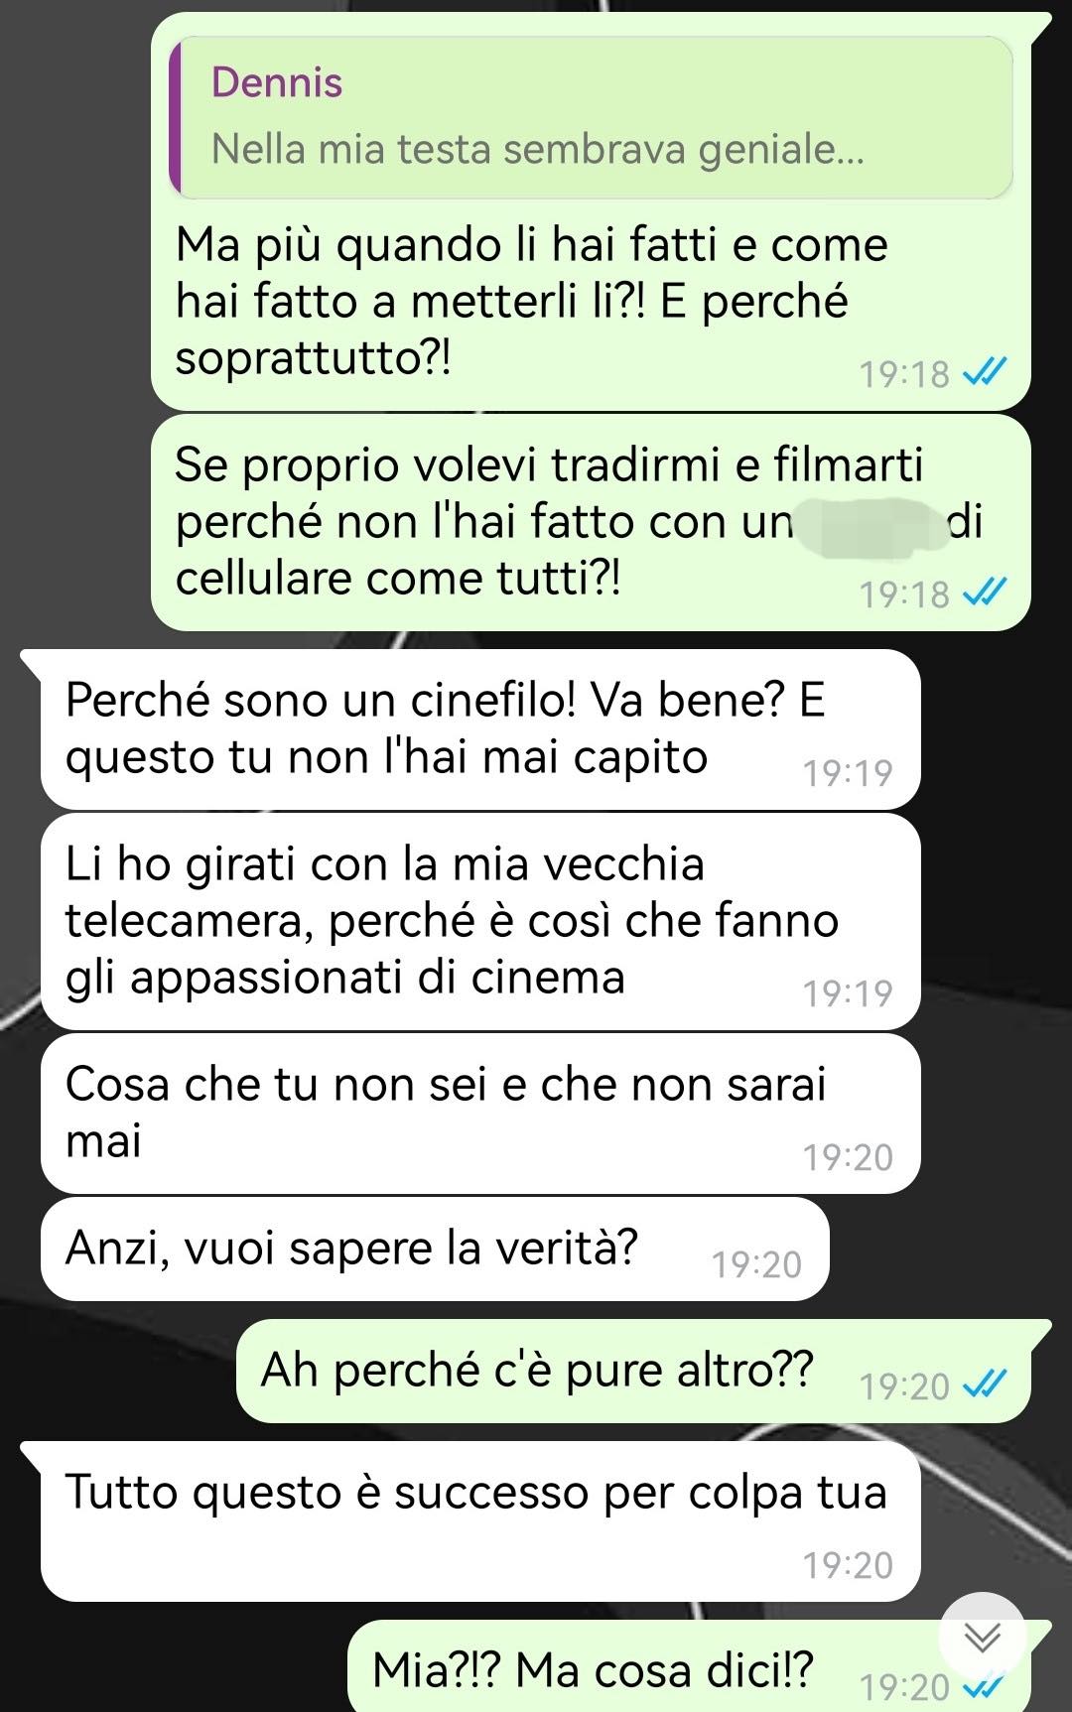This screenshot has height=1712, width=1072.
Task: Tap the scroll-to-bottom double chevron button
Action: pyautogui.click(x=982, y=1637)
